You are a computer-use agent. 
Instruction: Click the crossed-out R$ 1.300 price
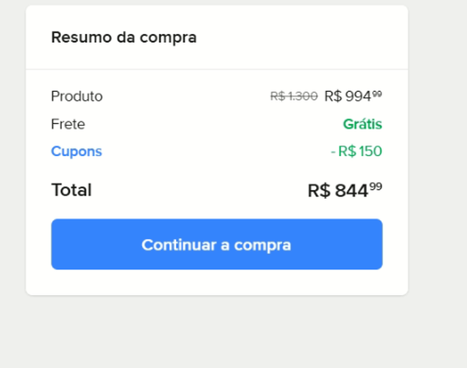[x=294, y=96]
